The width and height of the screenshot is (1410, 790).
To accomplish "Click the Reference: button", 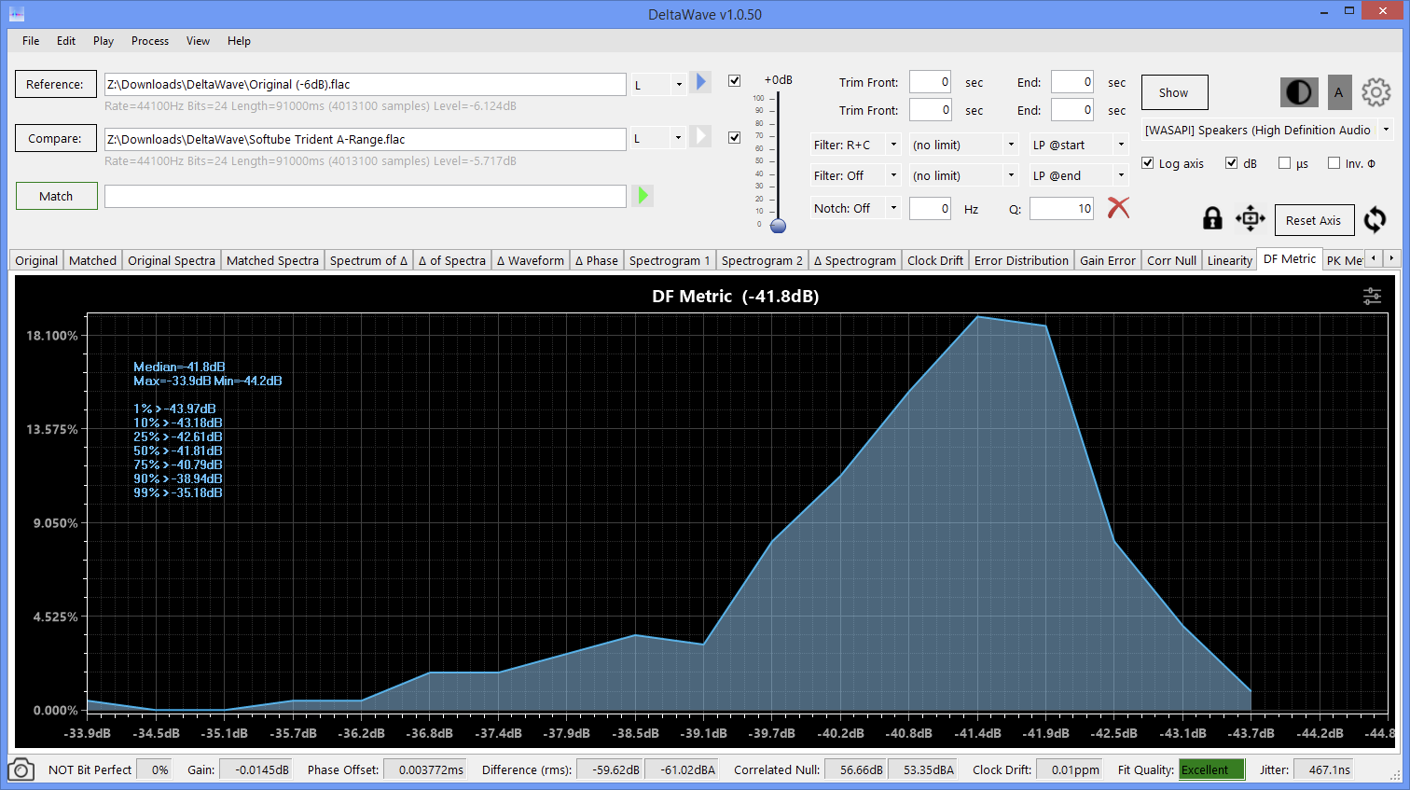I will [x=55, y=84].
